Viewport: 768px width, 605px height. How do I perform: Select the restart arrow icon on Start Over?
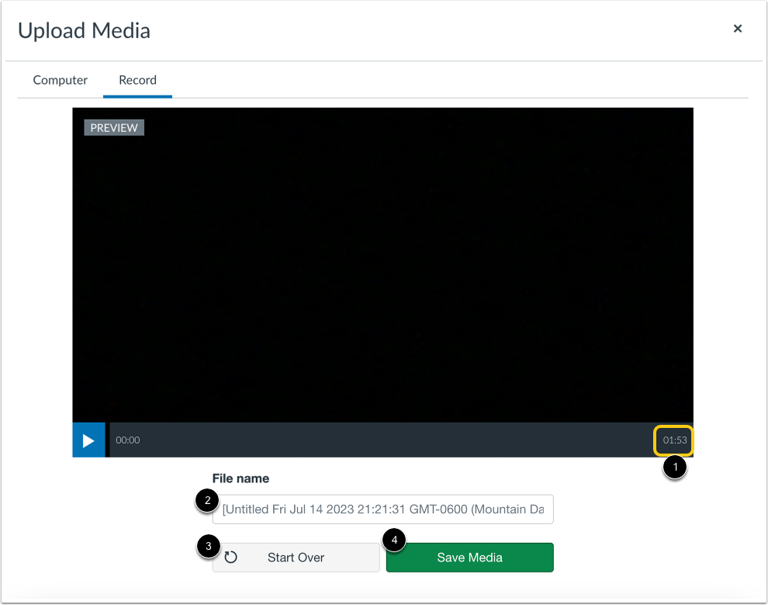point(232,558)
